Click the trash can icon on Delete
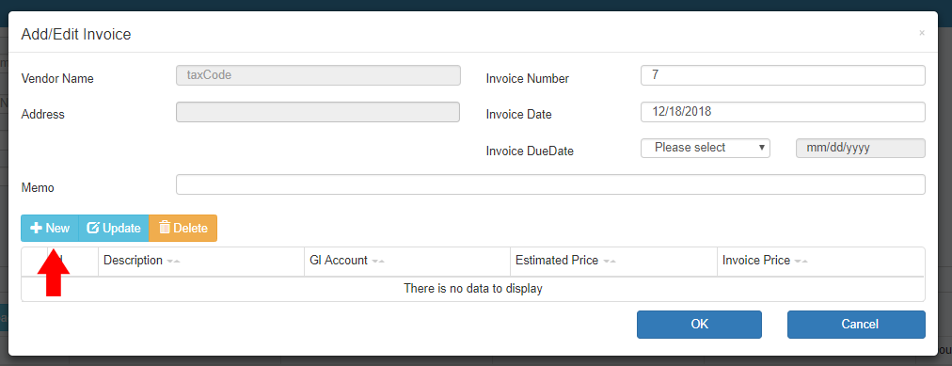The width and height of the screenshot is (952, 366). click(165, 228)
